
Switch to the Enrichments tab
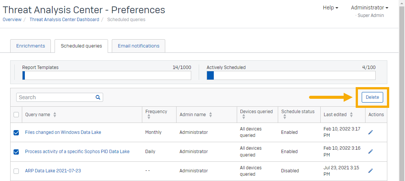click(30, 46)
